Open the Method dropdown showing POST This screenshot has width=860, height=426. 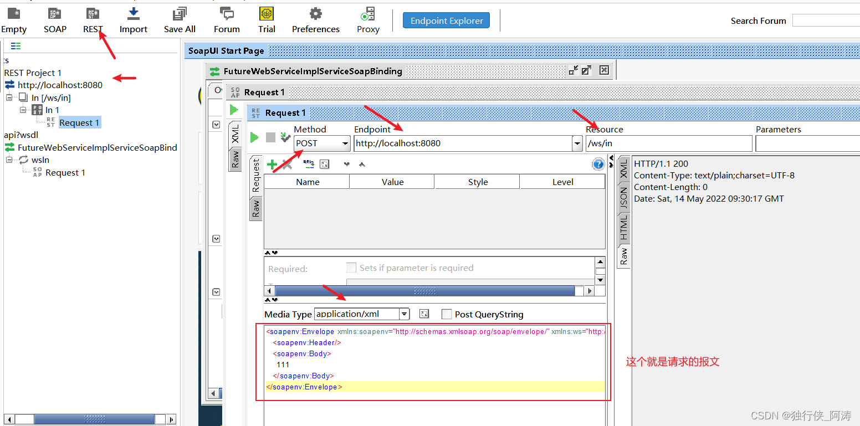[345, 143]
